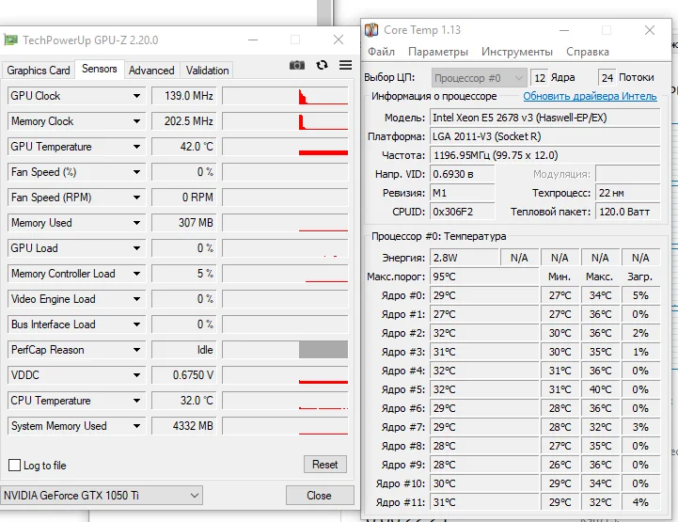The image size is (678, 522).
Task: Click the 42.0 °C GPU temperature value
Action: click(x=183, y=147)
